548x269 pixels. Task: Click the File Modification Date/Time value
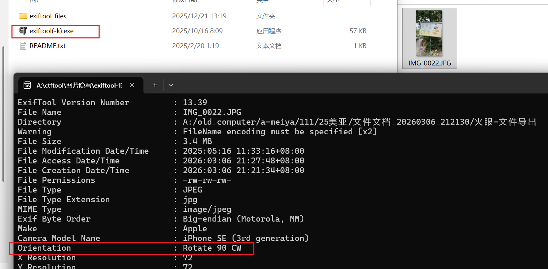click(x=244, y=151)
